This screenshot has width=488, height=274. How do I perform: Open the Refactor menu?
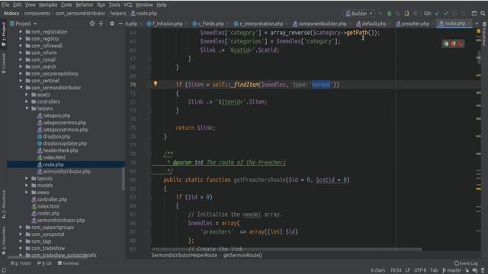click(85, 5)
